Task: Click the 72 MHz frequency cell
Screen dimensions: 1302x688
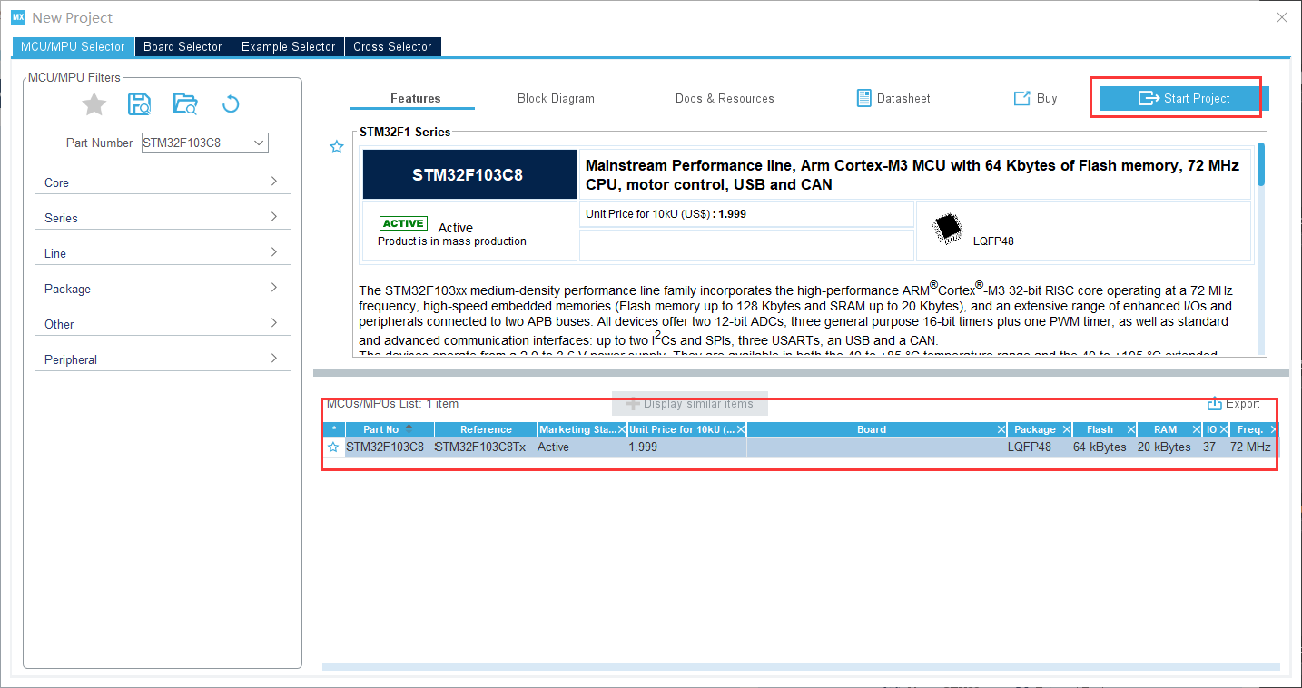Action: [1250, 447]
